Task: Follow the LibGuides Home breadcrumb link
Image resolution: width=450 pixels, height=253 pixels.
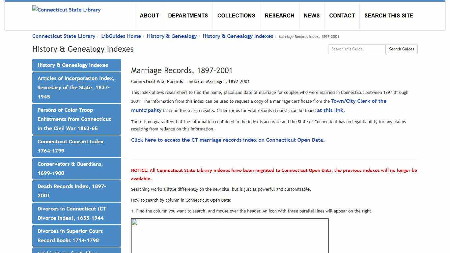Action: coord(121,36)
